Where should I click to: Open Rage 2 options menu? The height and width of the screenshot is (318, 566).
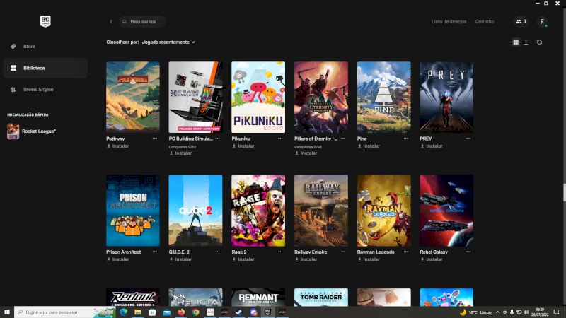point(280,252)
